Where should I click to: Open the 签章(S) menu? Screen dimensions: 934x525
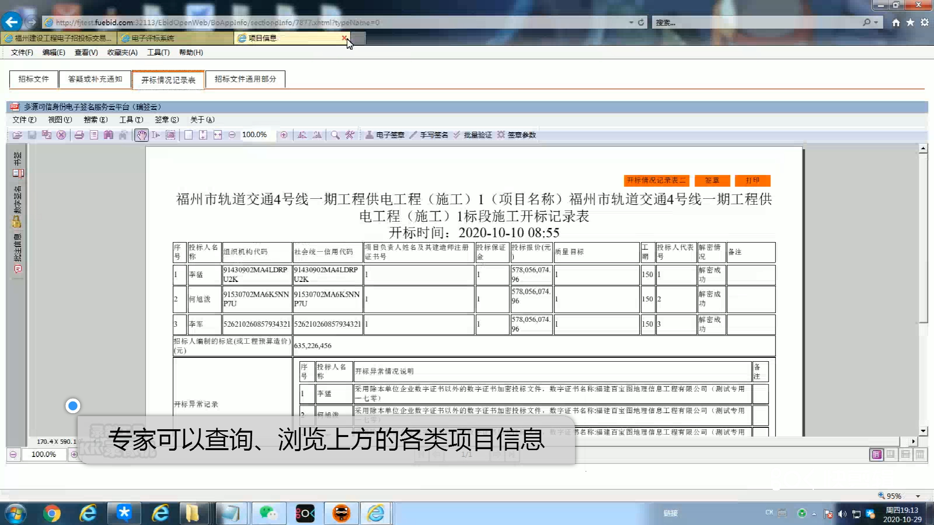point(167,120)
